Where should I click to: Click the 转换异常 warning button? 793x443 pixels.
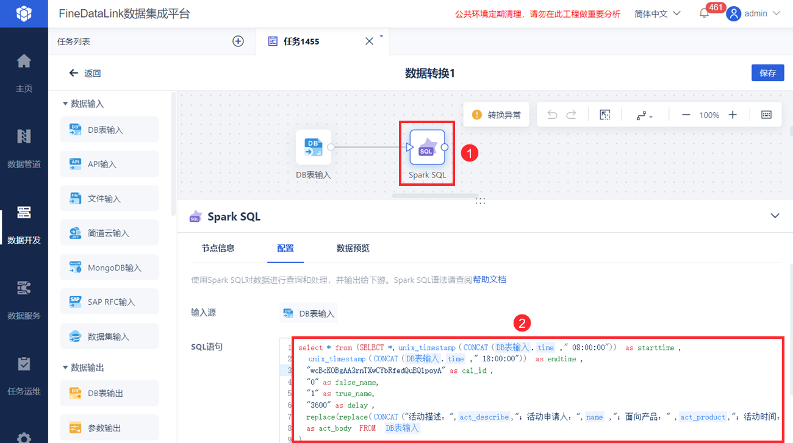tap(497, 115)
